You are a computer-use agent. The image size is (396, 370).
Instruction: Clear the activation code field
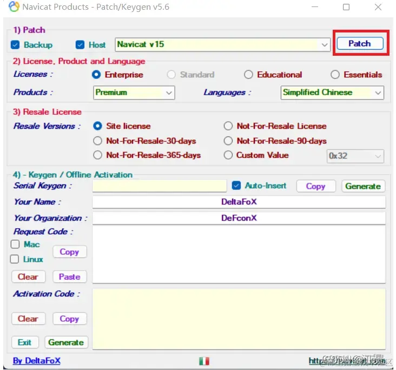pos(28,319)
